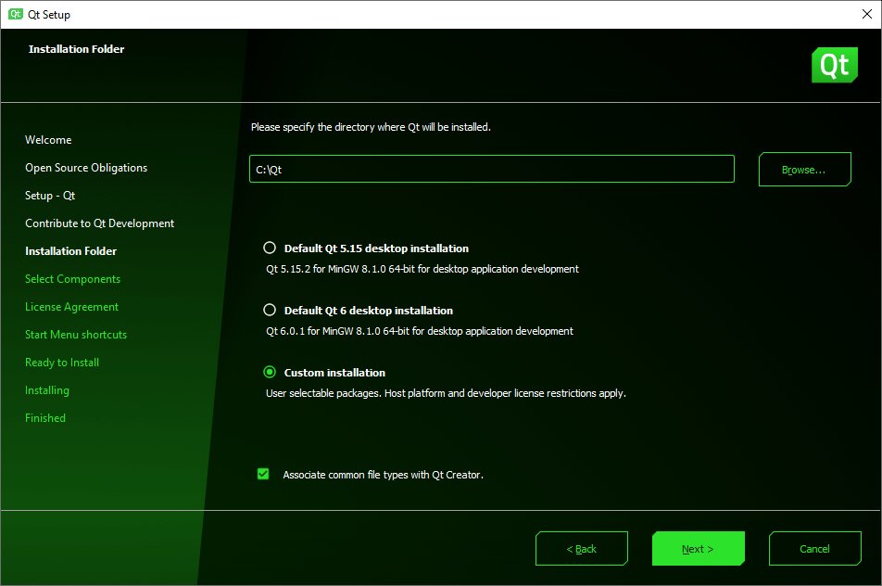
Task: Click the large Qt logo in the top-right corner
Action: pos(833,65)
